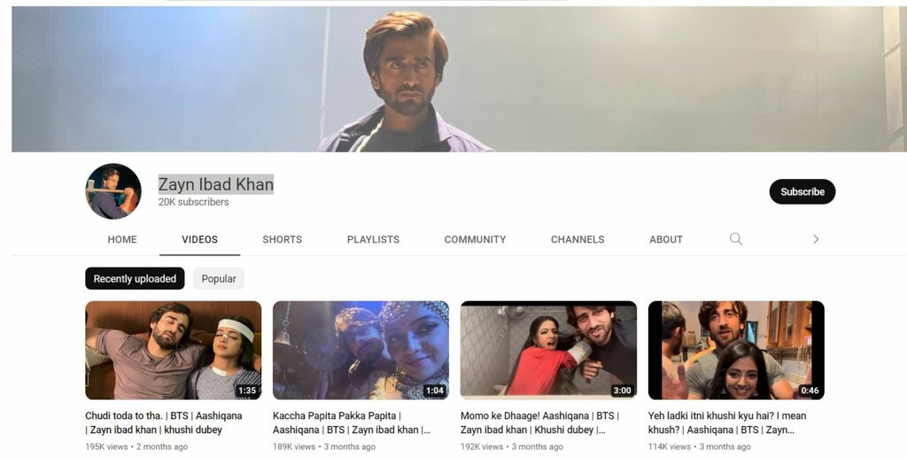Play the Kaccha Papita Pakka Papita thumbnail
Viewport: 907px width, 458px height.
(360, 350)
